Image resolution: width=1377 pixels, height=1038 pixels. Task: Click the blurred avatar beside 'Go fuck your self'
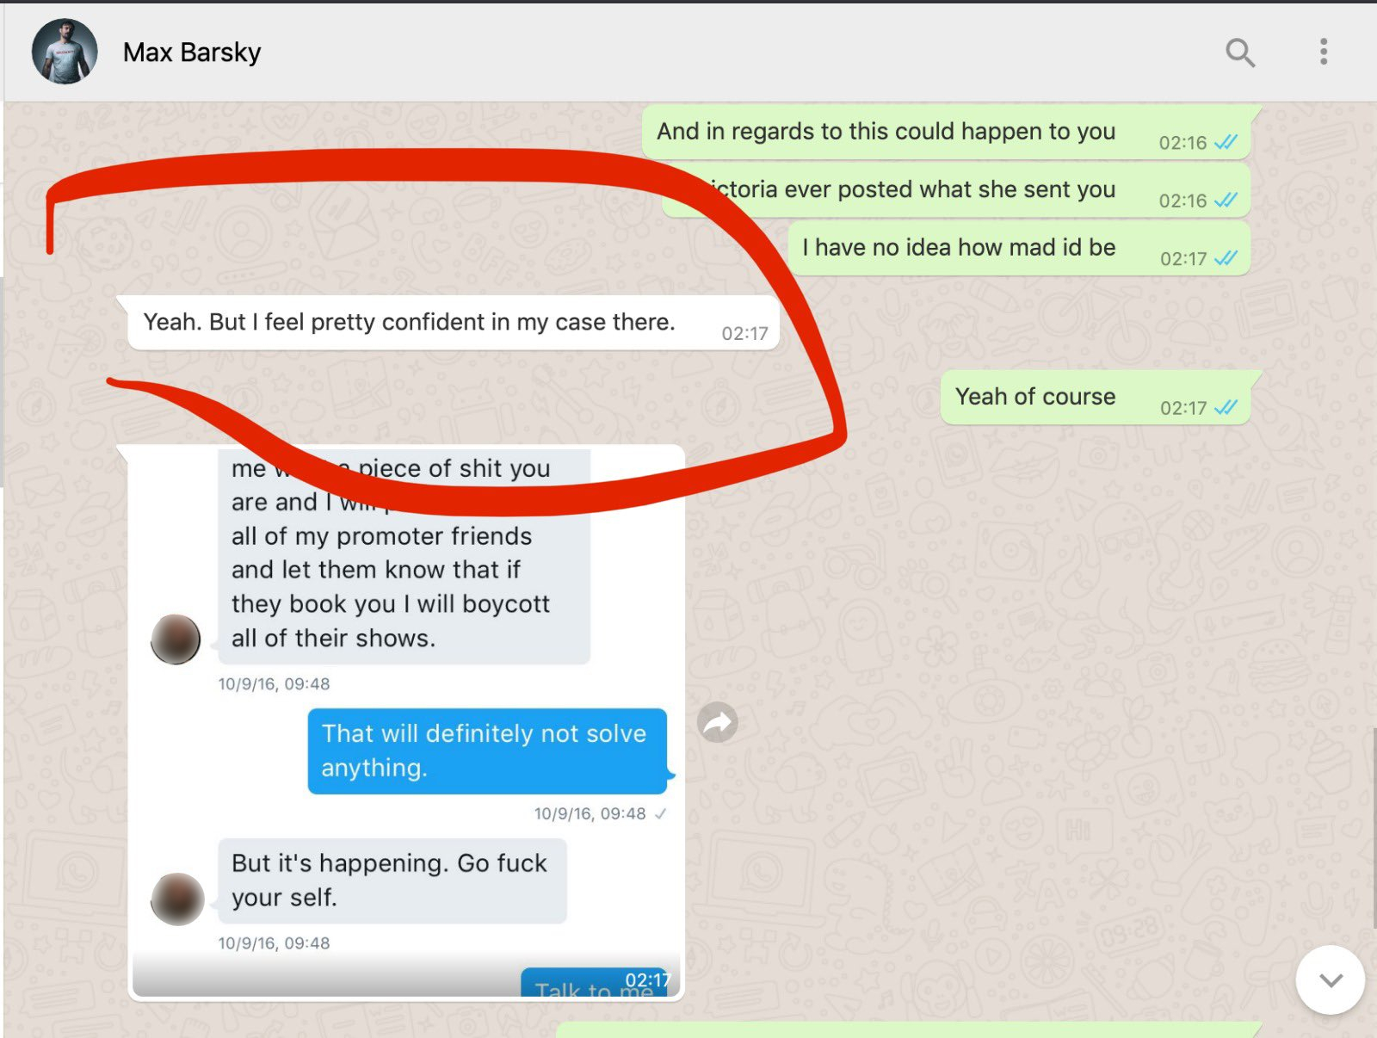pos(176,899)
